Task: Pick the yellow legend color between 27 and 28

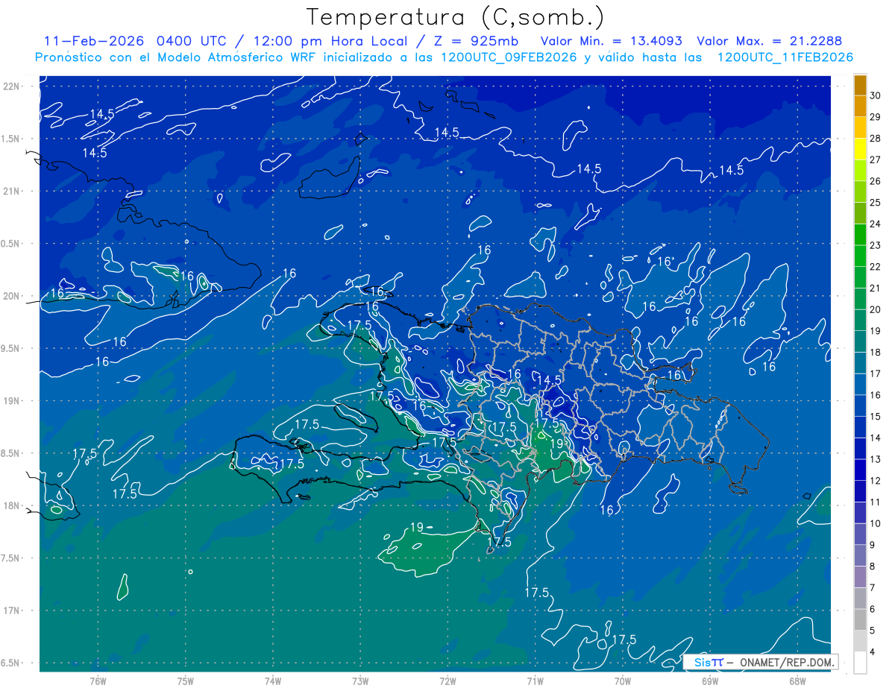Action: coord(860,149)
